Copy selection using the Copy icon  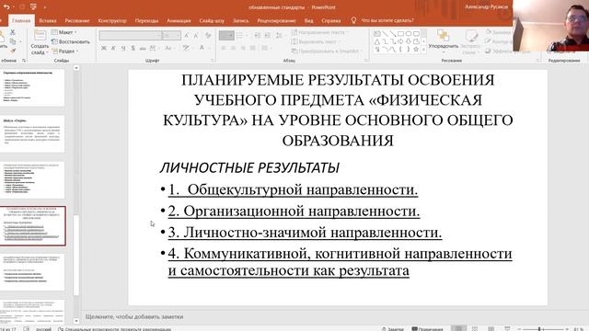coord(13,41)
